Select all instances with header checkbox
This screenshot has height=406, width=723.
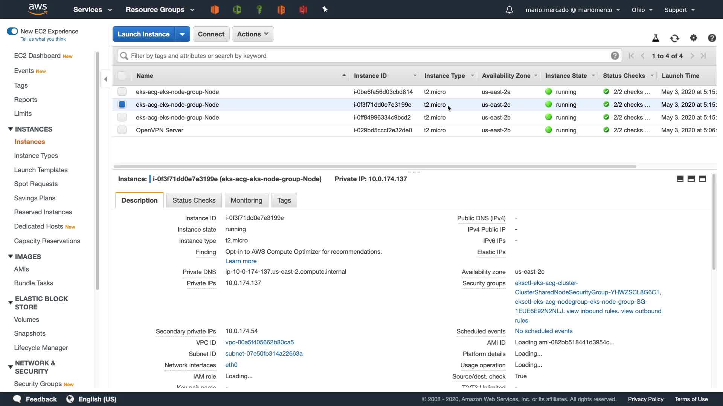click(122, 76)
